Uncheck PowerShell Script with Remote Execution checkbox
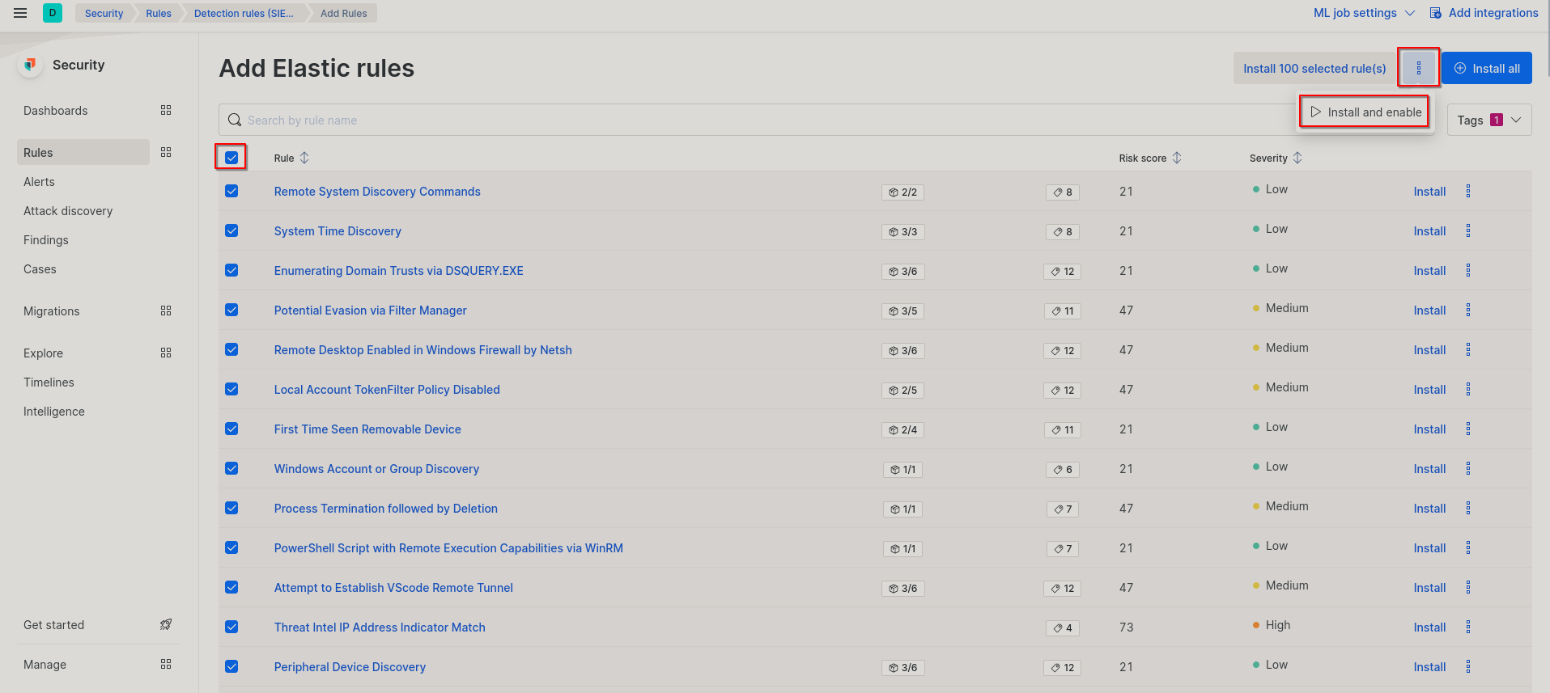 tap(231, 547)
